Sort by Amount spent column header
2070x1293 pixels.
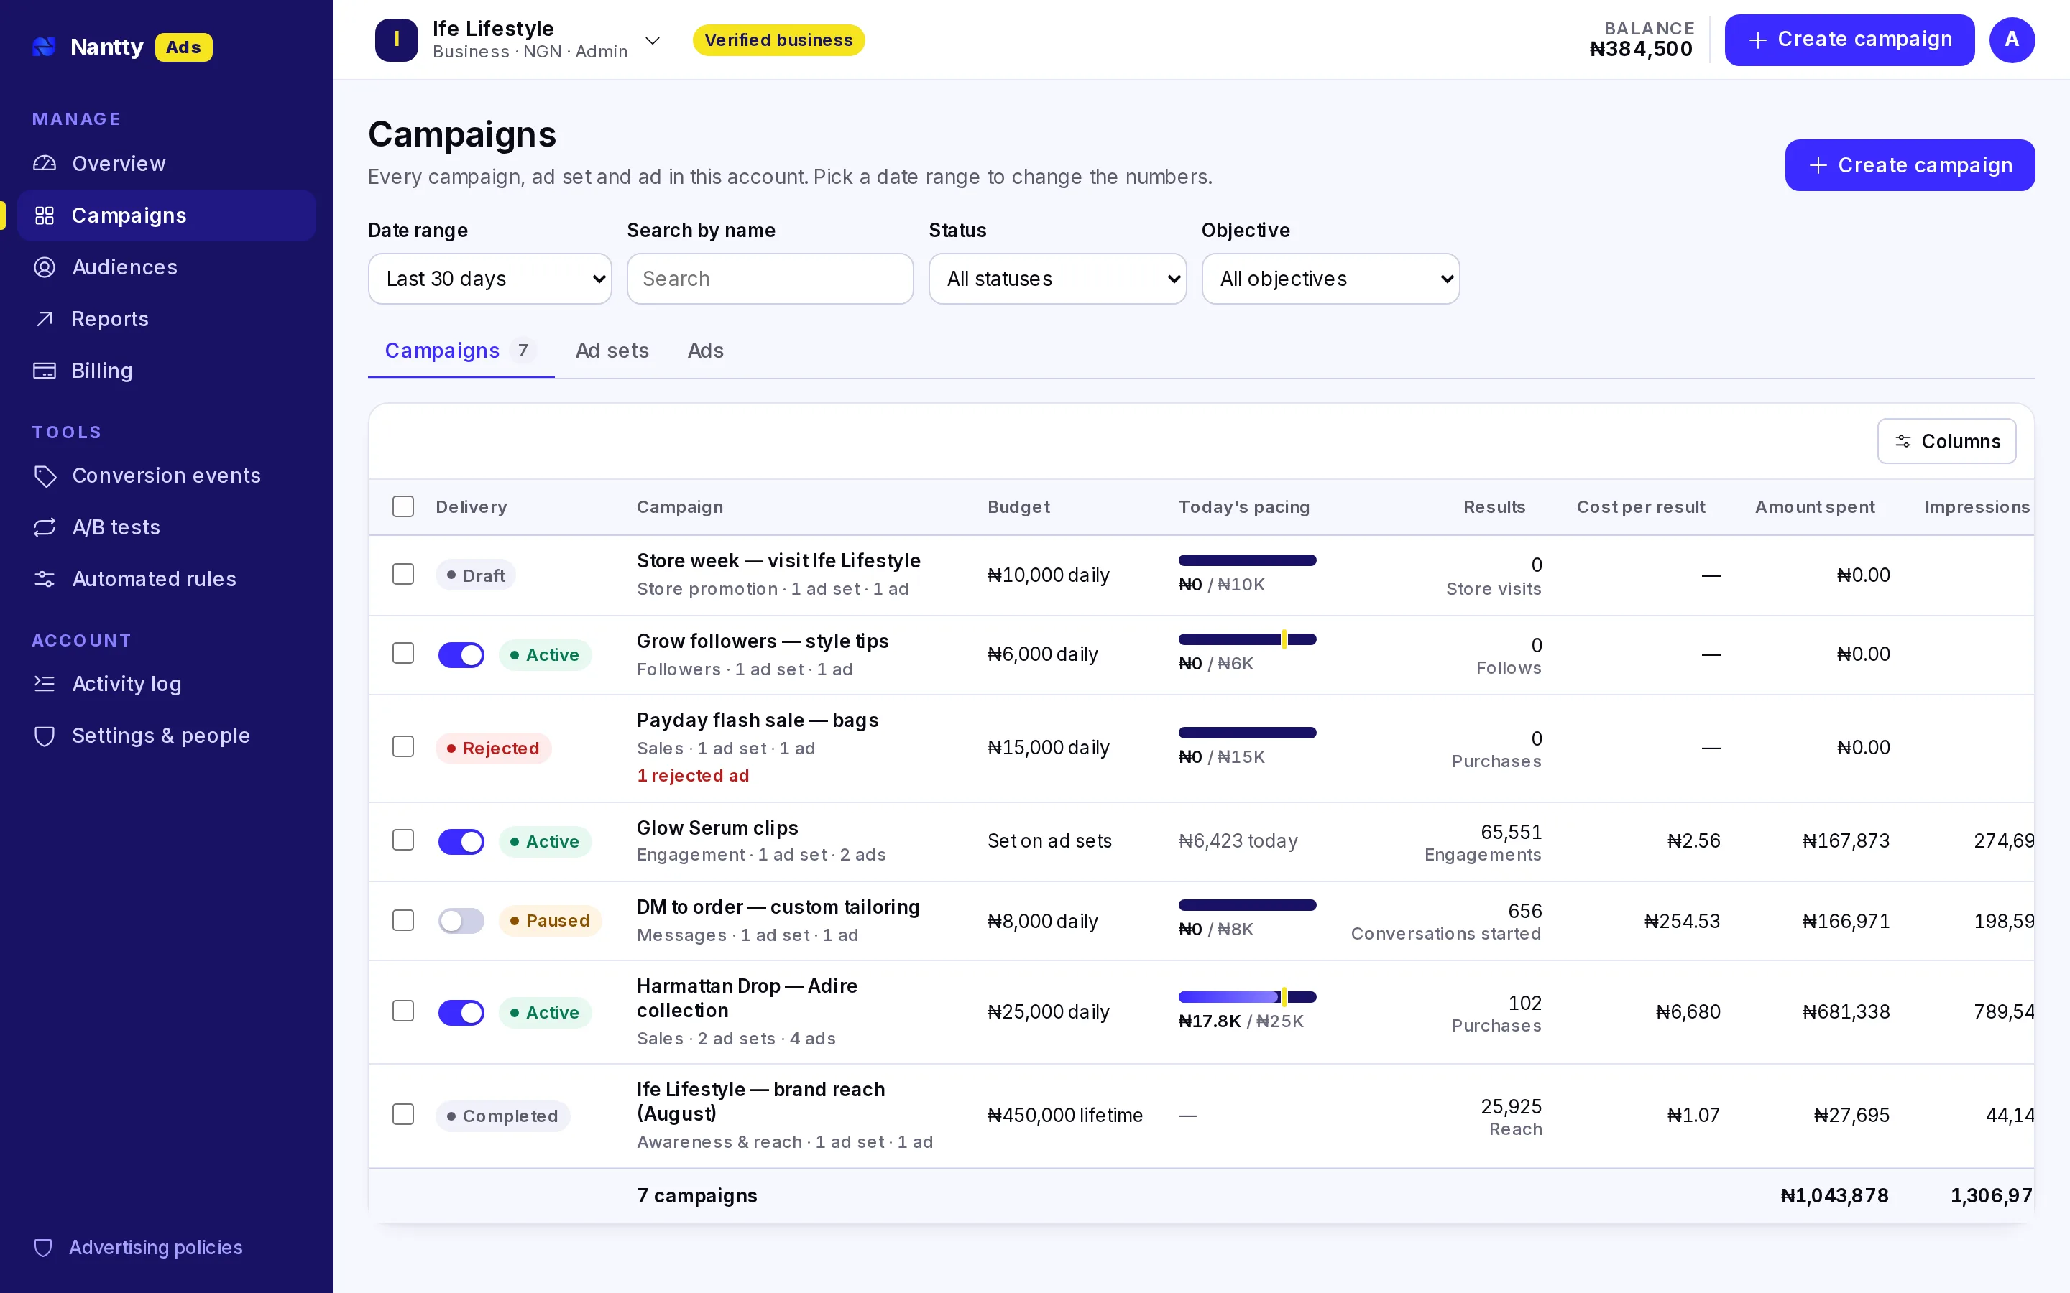point(1815,507)
